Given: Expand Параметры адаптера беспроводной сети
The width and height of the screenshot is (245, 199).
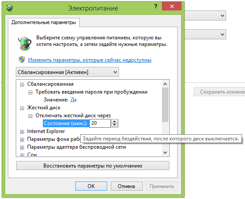Looking at the screenshot, I should point(22,147).
